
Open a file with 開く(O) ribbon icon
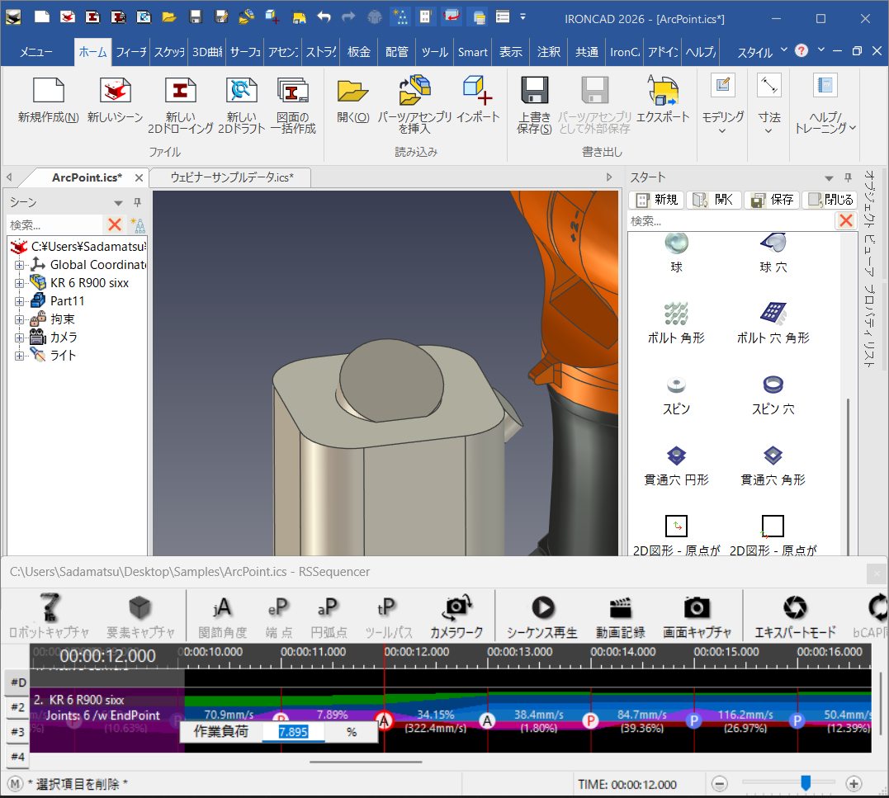tap(352, 91)
